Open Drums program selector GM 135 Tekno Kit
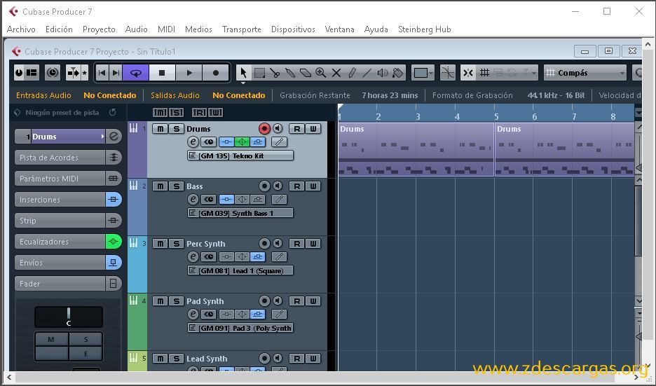Viewport: 656px width, 386px height. 240,156
